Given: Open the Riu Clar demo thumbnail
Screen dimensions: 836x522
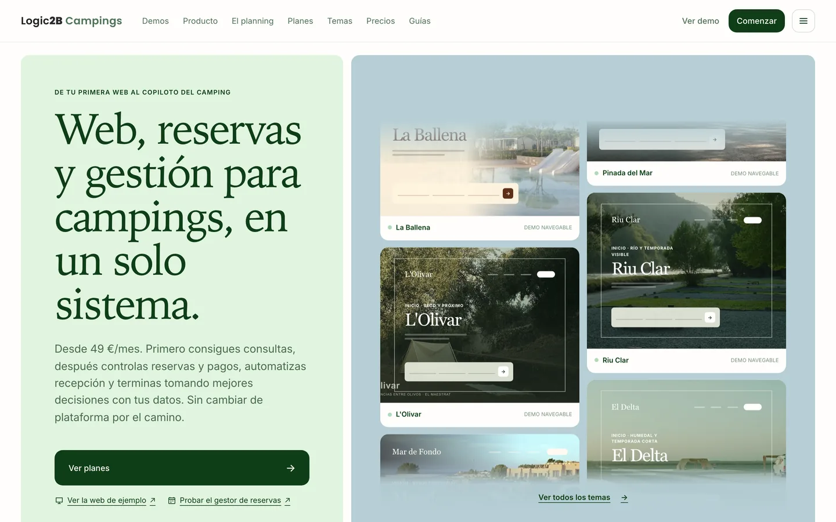Looking at the screenshot, I should coord(686,271).
